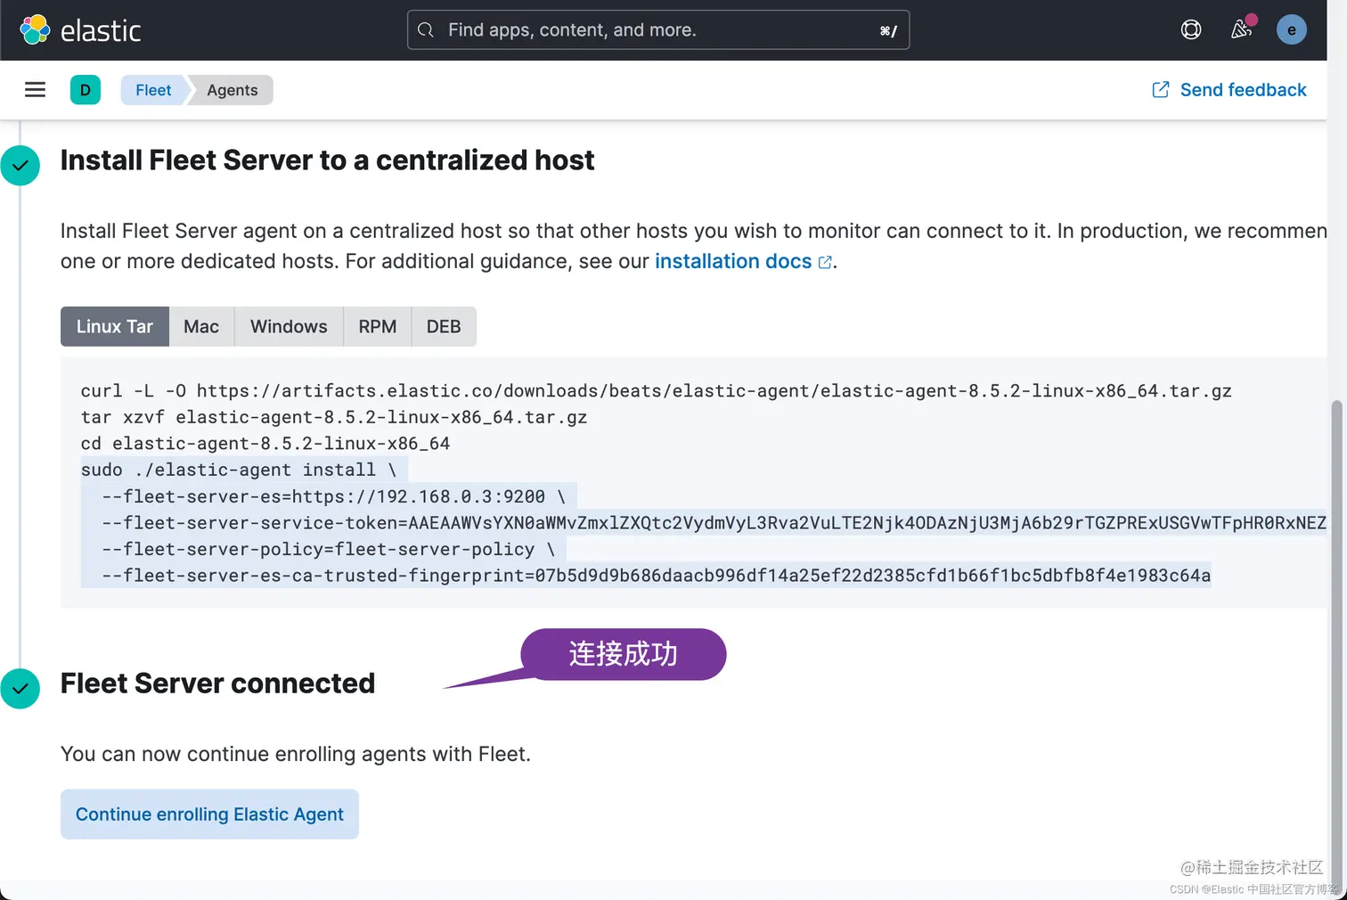Click the Send feedback external link icon
The width and height of the screenshot is (1347, 900).
tap(1160, 90)
